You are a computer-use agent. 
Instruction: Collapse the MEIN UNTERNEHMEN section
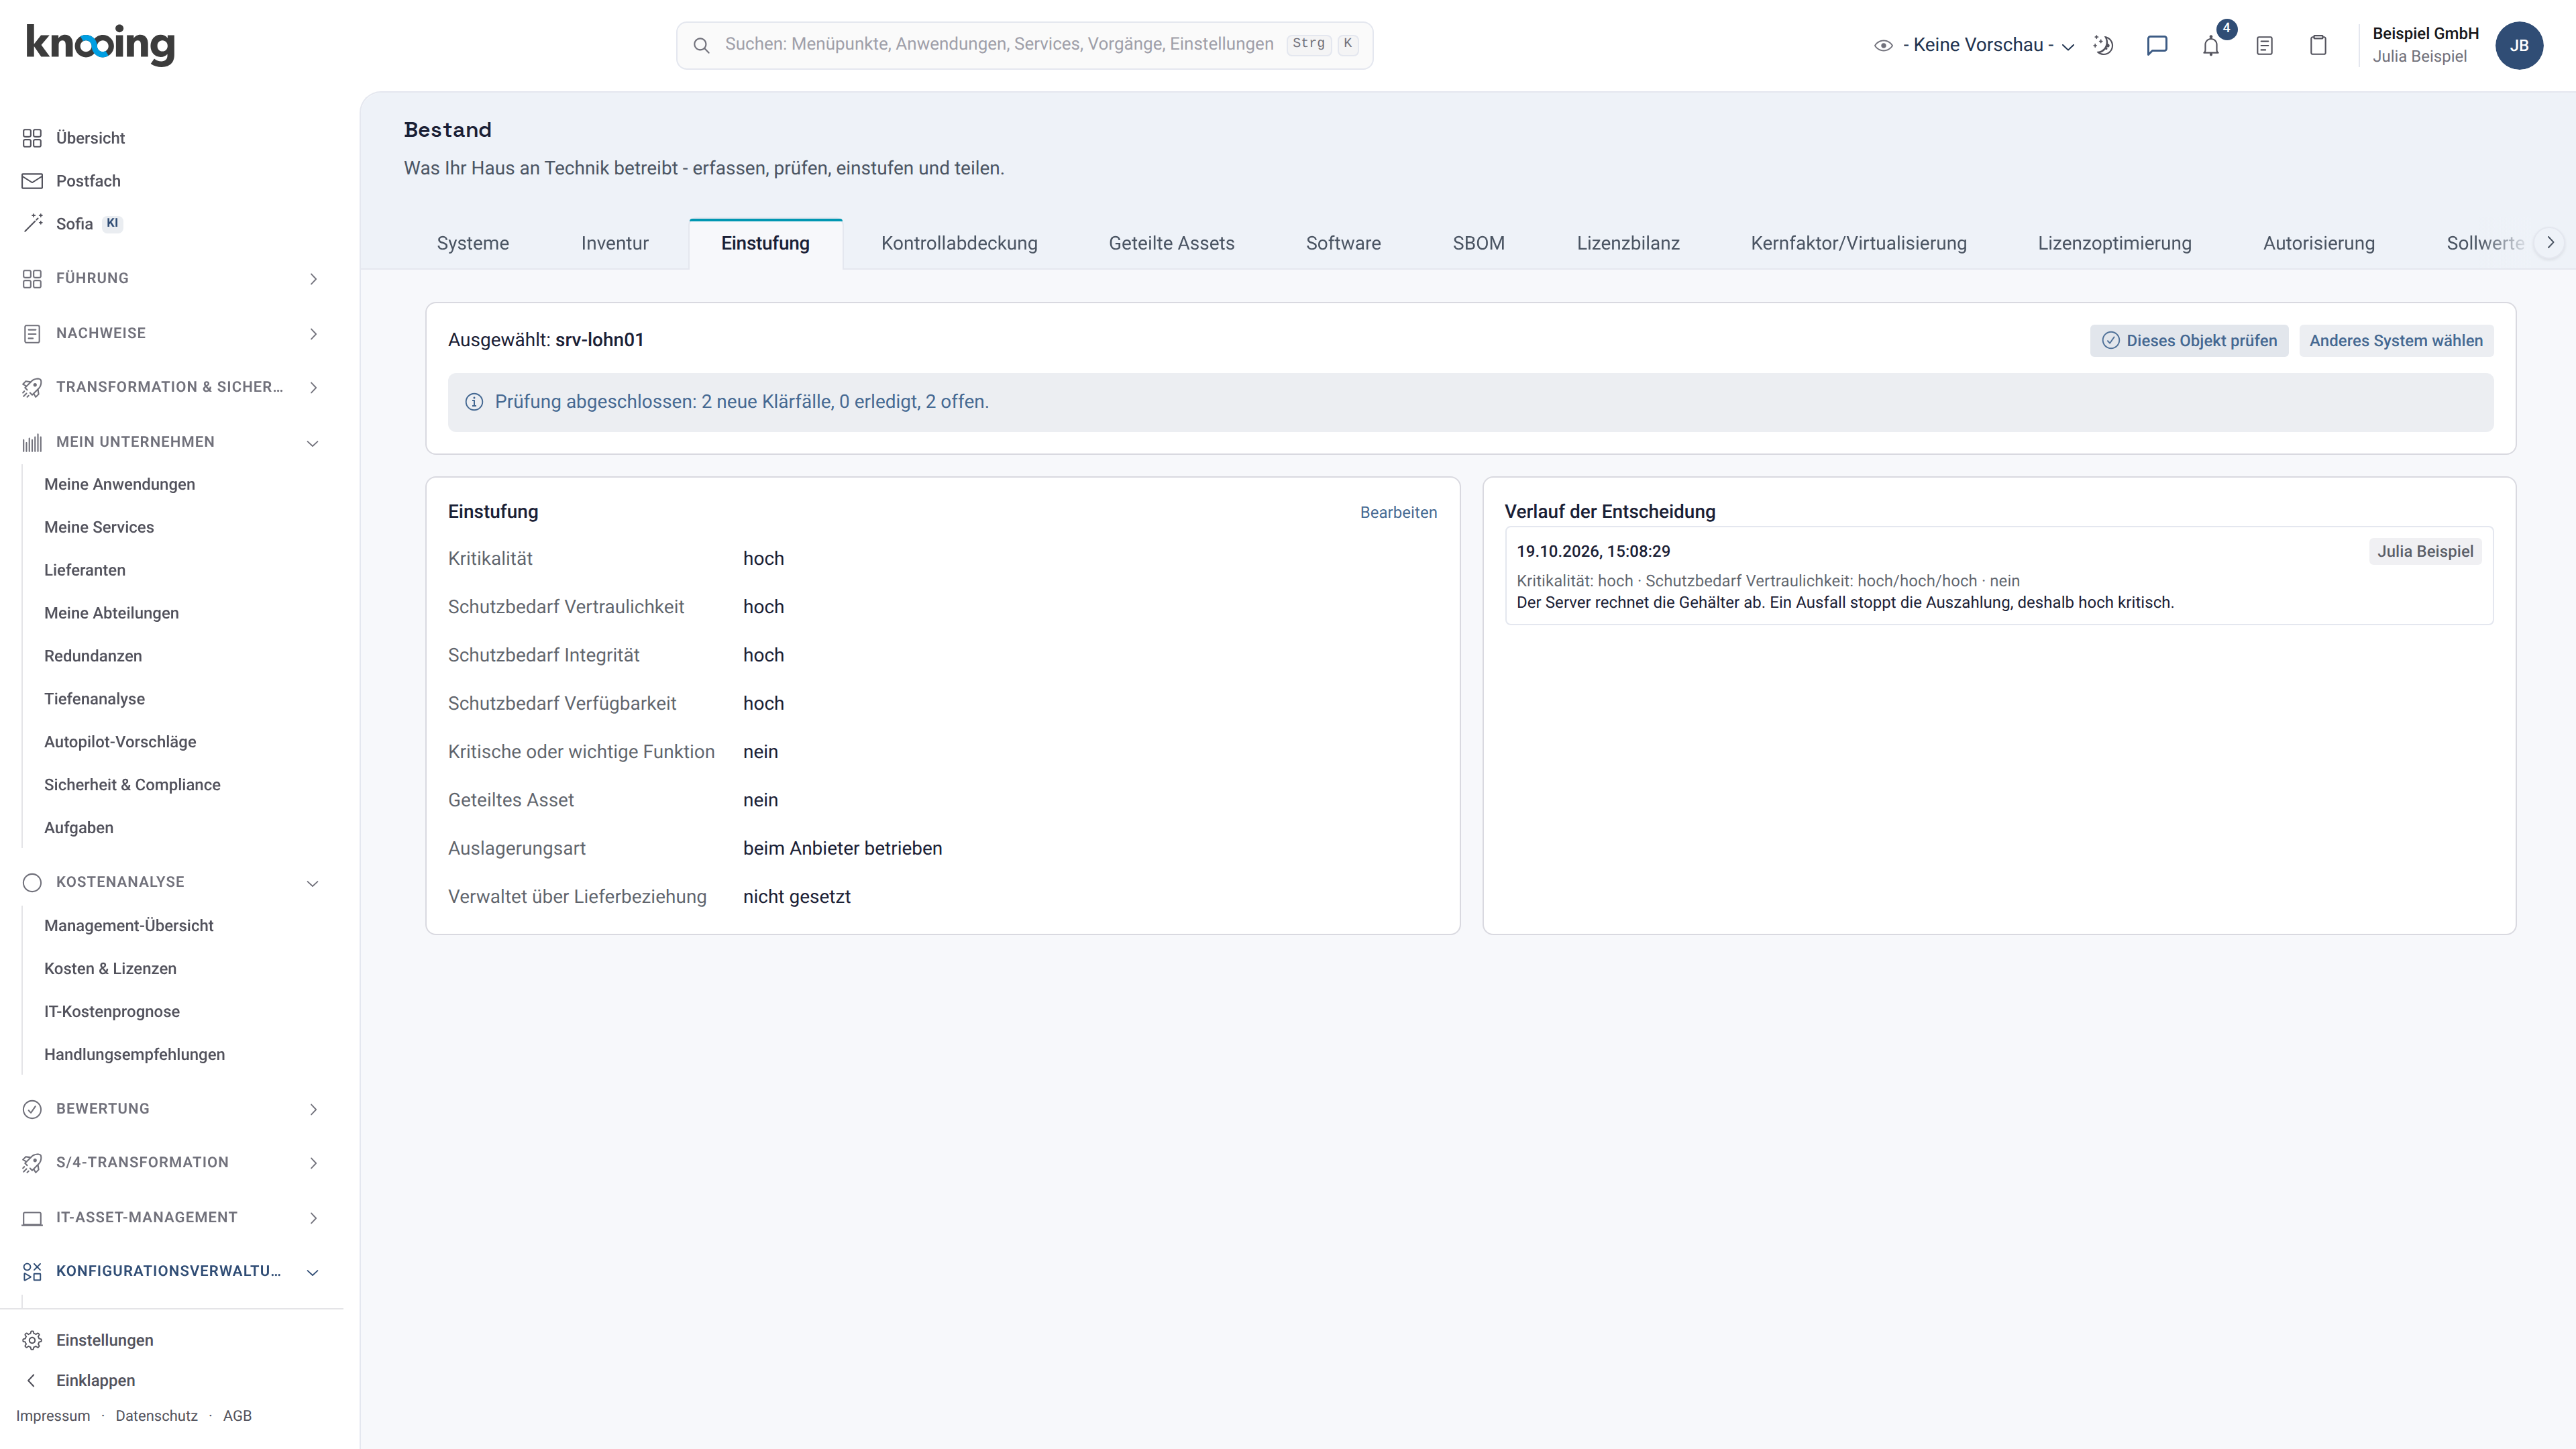click(x=172, y=442)
